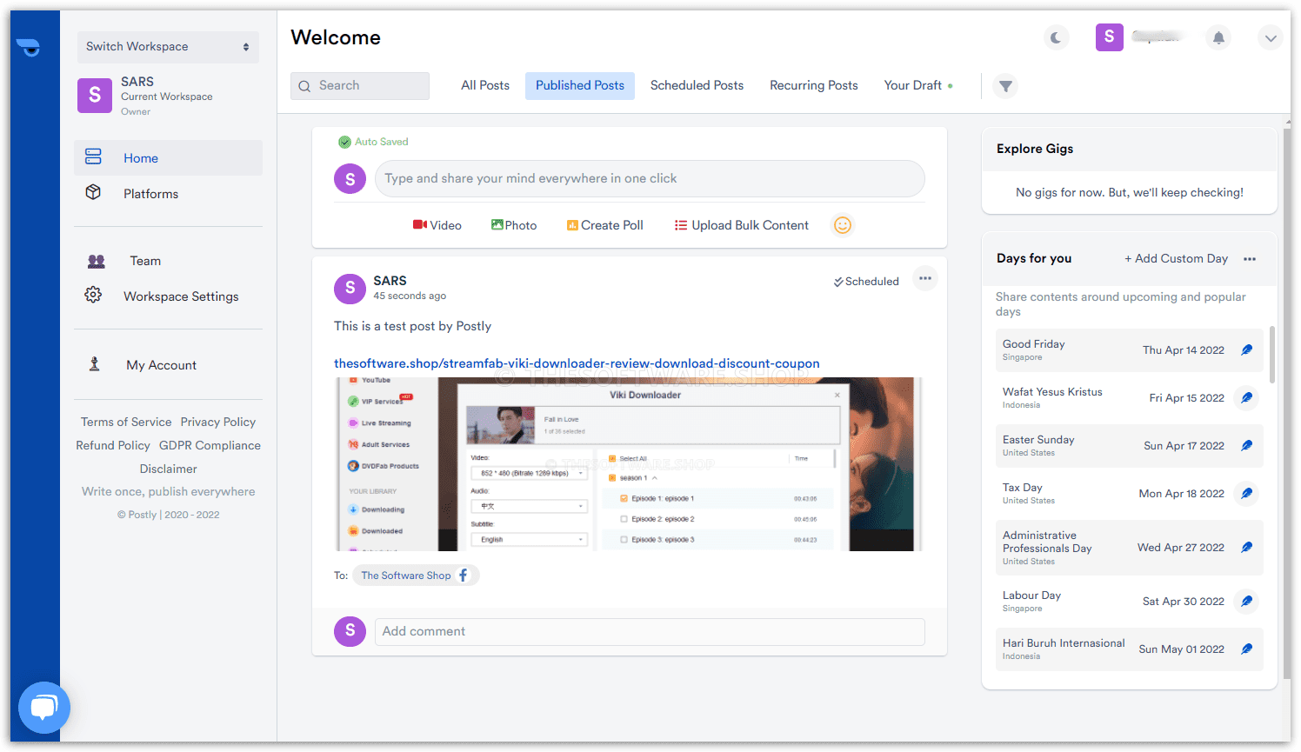This screenshot has height=752, width=1301.
Task: Click Create Poll
Action: 605,225
